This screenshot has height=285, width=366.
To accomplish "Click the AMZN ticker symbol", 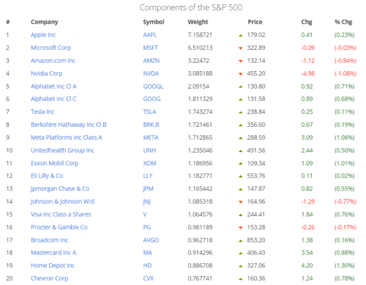I will (x=151, y=61).
